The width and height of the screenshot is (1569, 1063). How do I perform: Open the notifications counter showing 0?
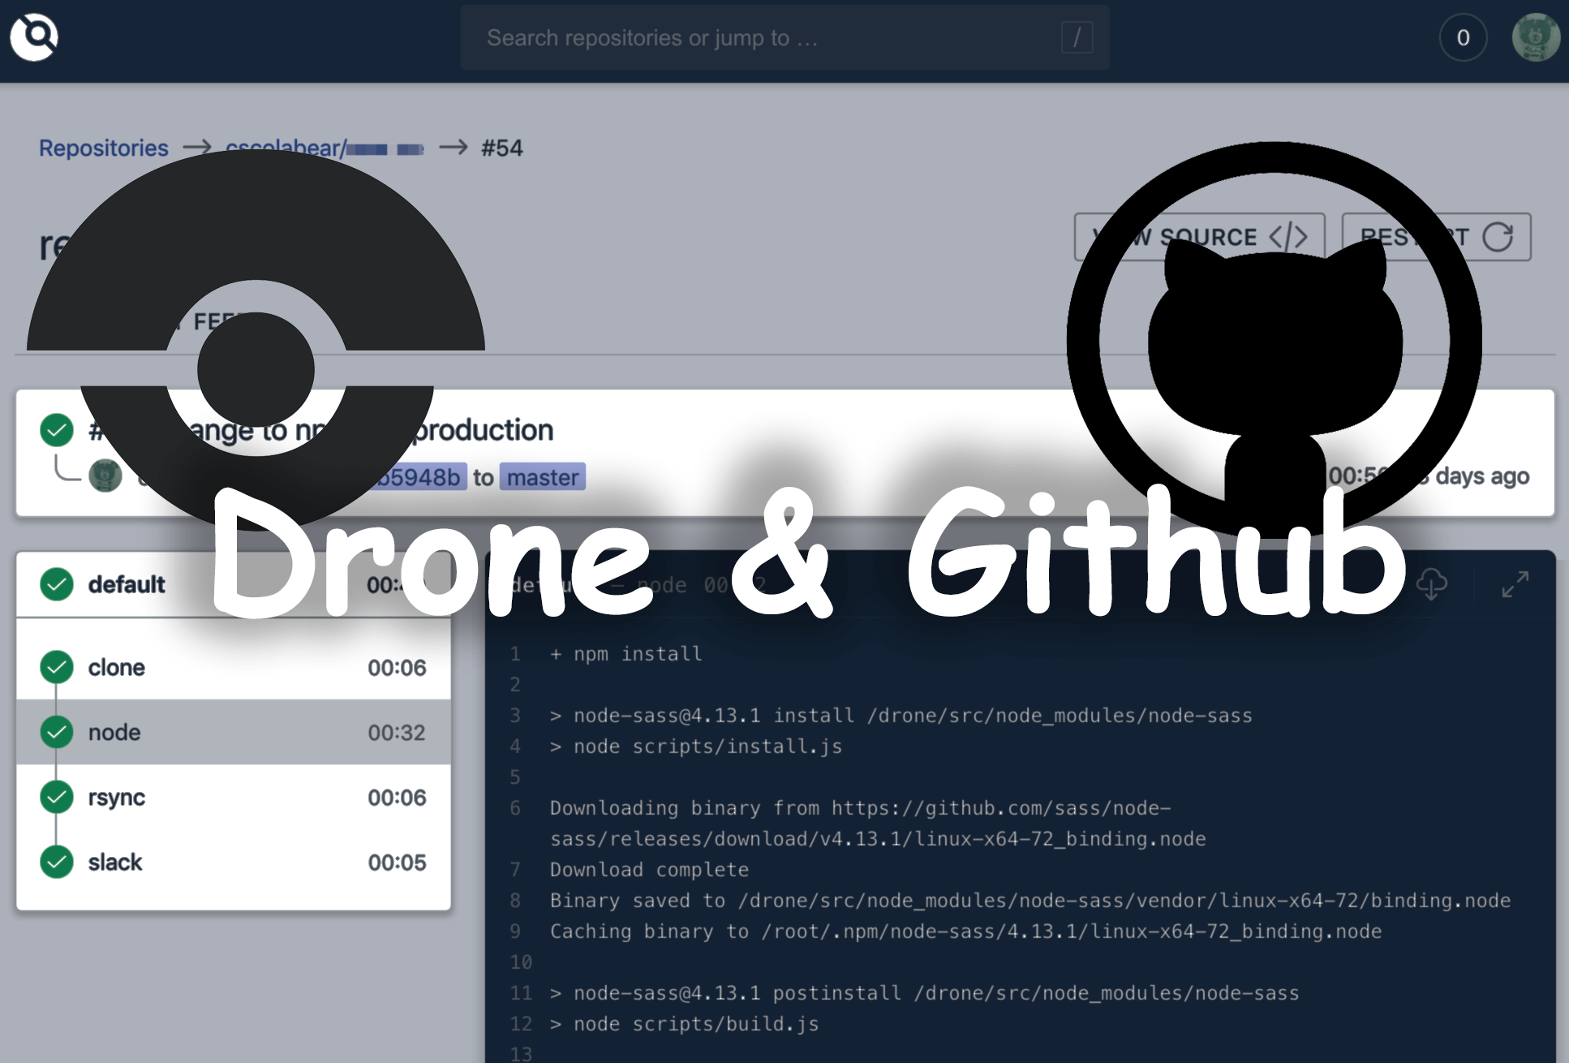(x=1463, y=37)
